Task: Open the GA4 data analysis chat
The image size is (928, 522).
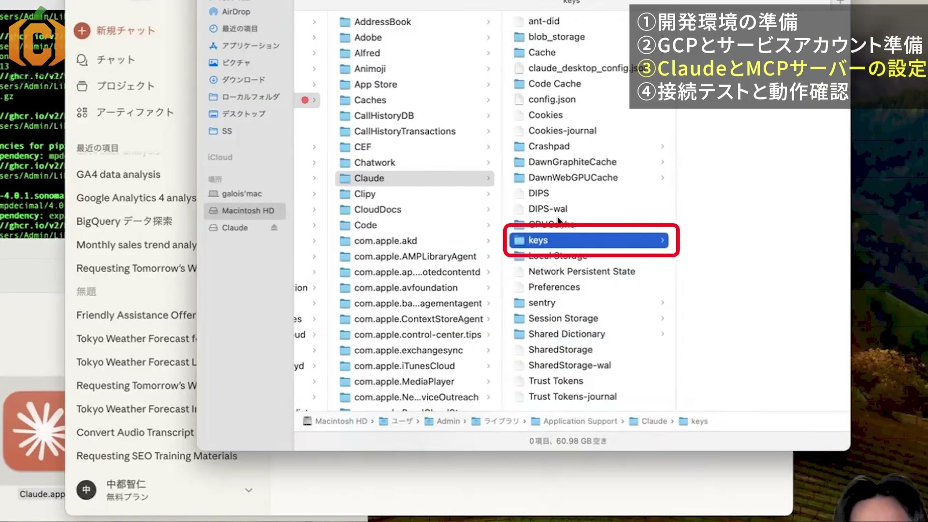Action: click(118, 174)
